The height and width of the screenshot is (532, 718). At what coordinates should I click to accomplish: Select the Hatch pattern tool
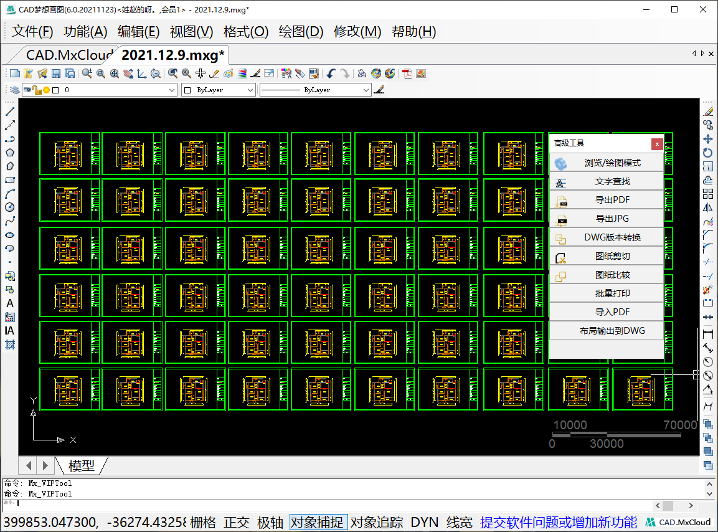click(x=9, y=344)
